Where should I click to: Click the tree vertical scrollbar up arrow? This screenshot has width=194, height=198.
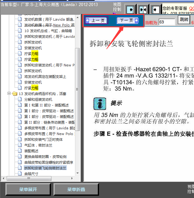click(x=78, y=17)
